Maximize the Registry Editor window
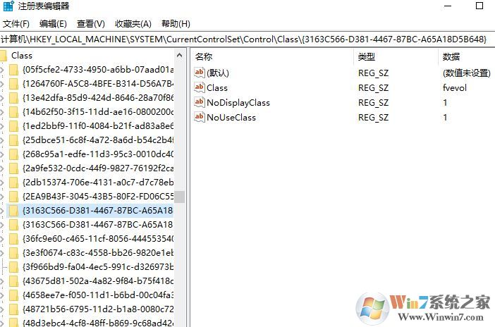The width and height of the screenshot is (495, 327). point(479,6)
